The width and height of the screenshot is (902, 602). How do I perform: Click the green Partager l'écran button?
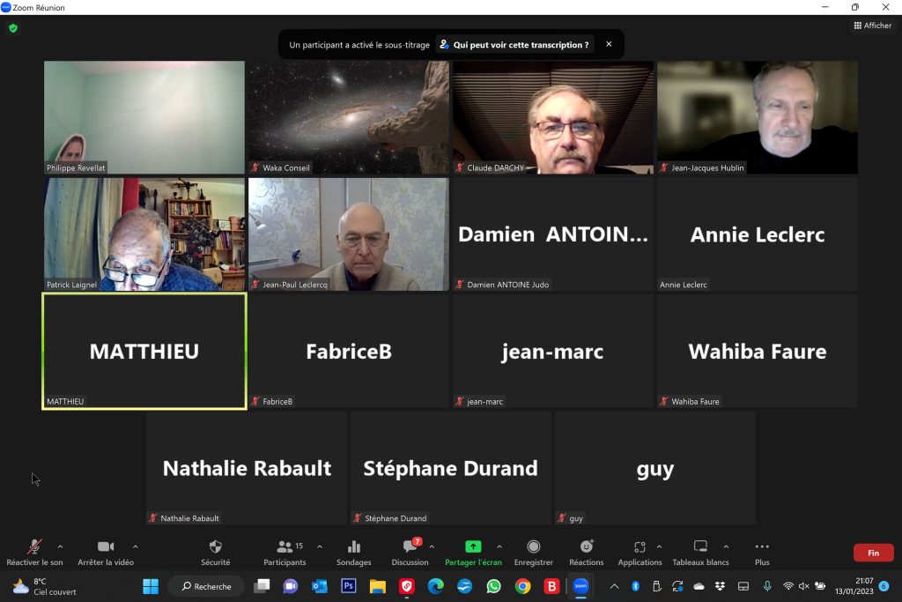pos(473,553)
